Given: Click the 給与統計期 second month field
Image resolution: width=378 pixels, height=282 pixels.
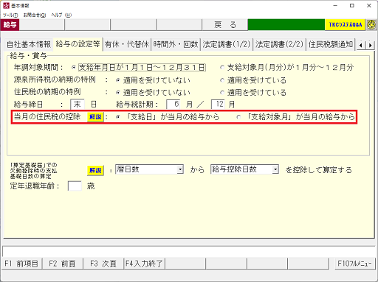Looking at the screenshot, I should 218,105.
